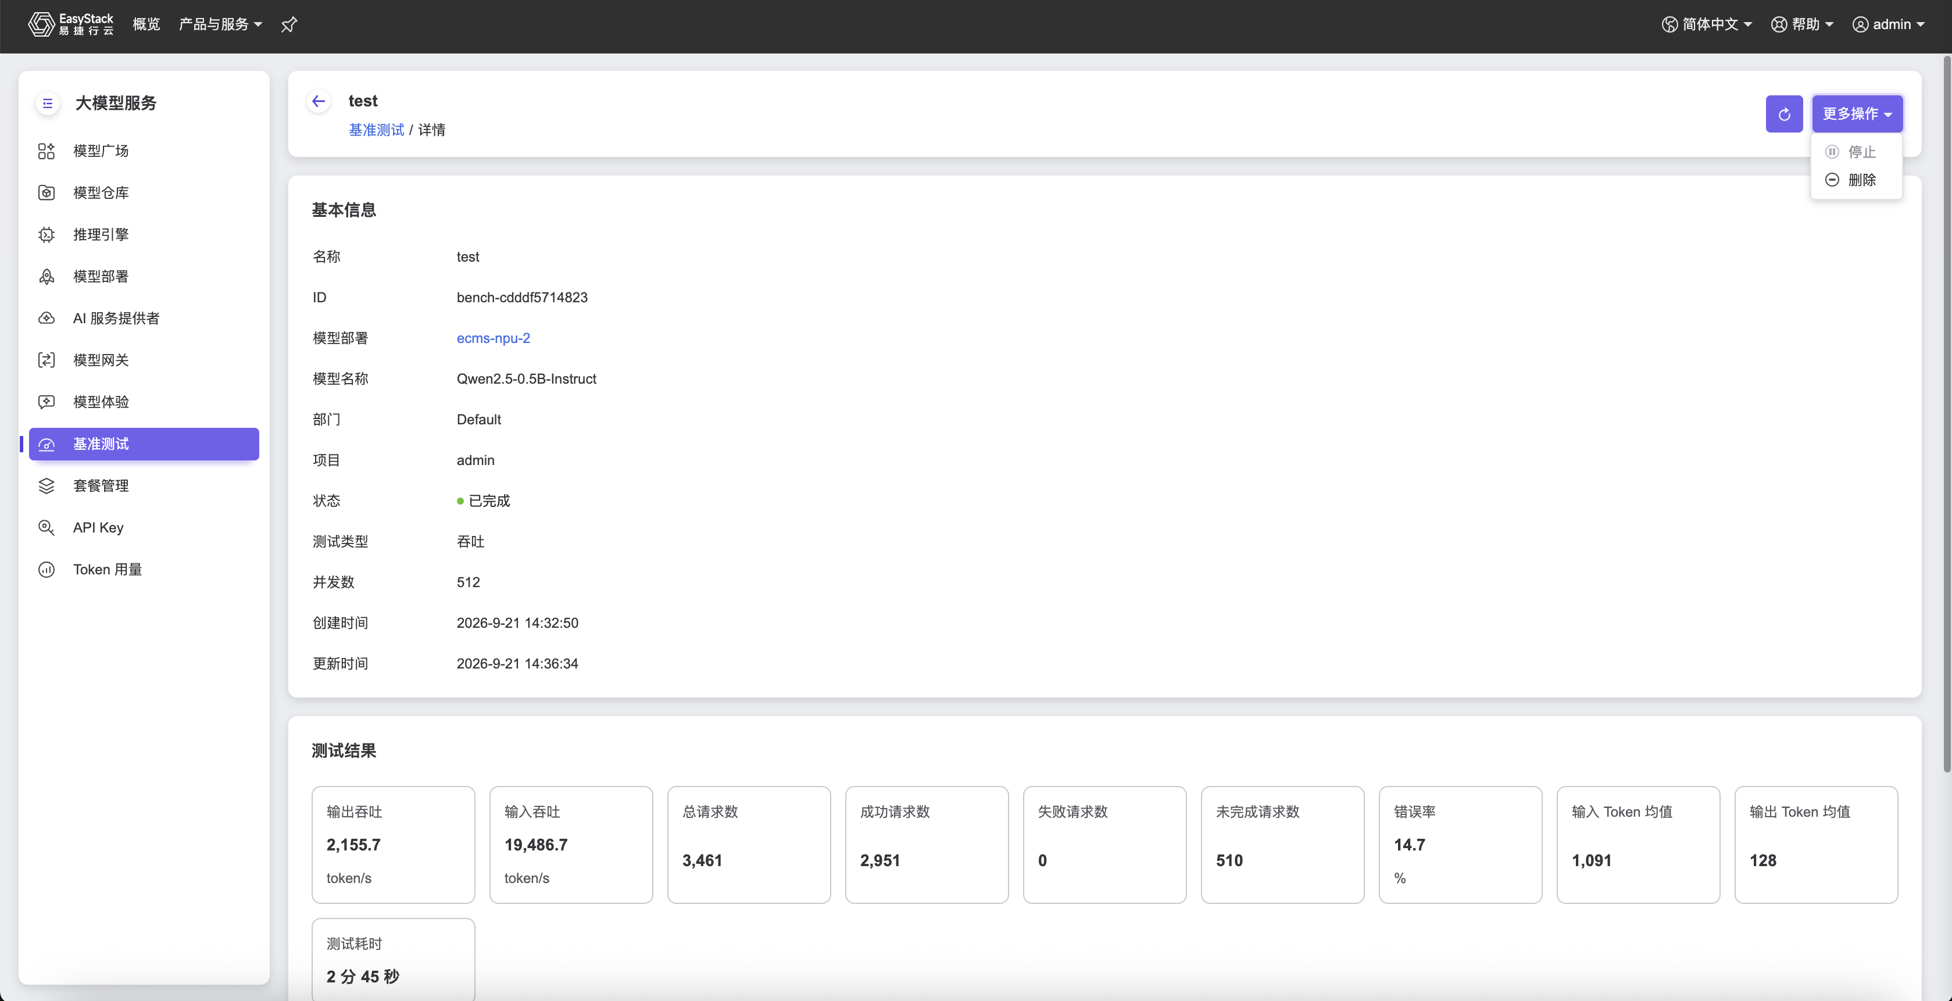The height and width of the screenshot is (1001, 1952).
Task: Click the 总请求数 value 3,461
Action: tap(702, 861)
